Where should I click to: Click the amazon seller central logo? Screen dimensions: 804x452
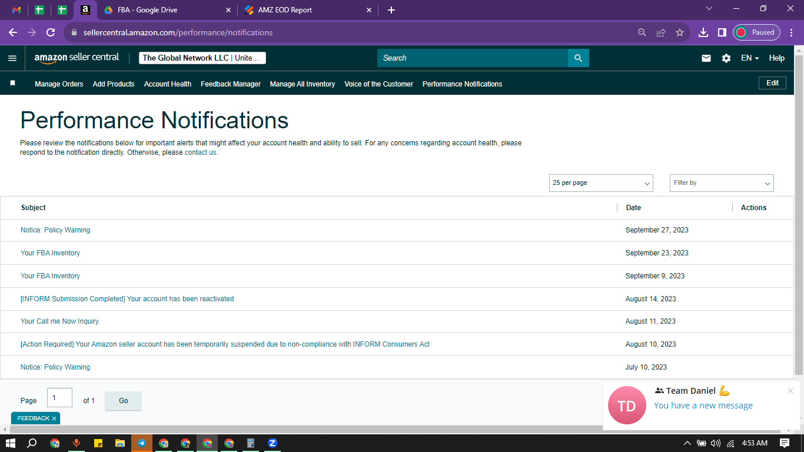[x=77, y=58]
